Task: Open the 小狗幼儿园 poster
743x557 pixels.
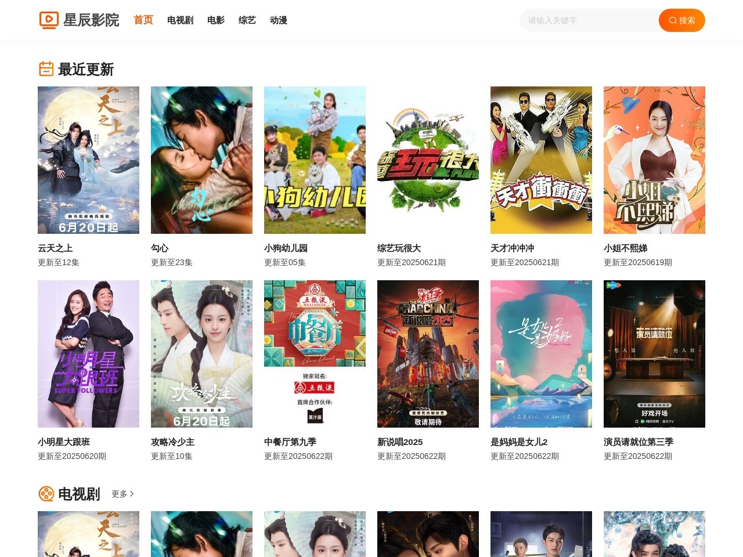Action: click(315, 160)
